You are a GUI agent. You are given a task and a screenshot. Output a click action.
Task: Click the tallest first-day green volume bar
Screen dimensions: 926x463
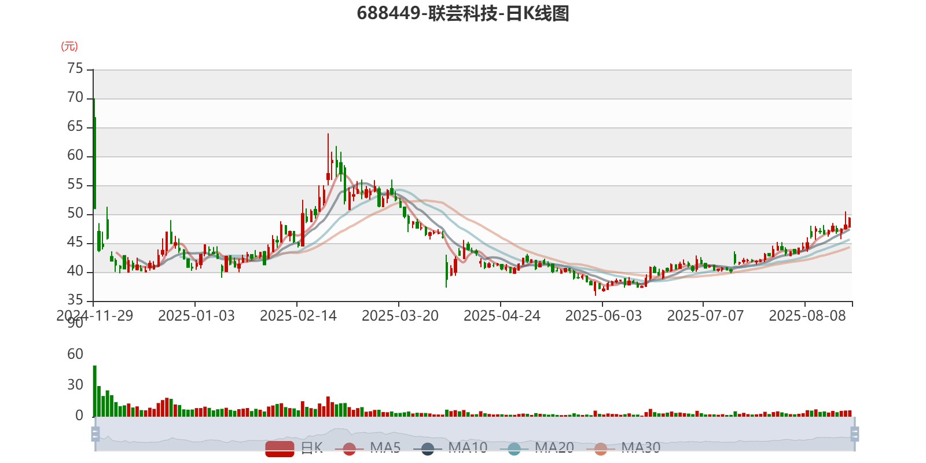pyautogui.click(x=95, y=391)
